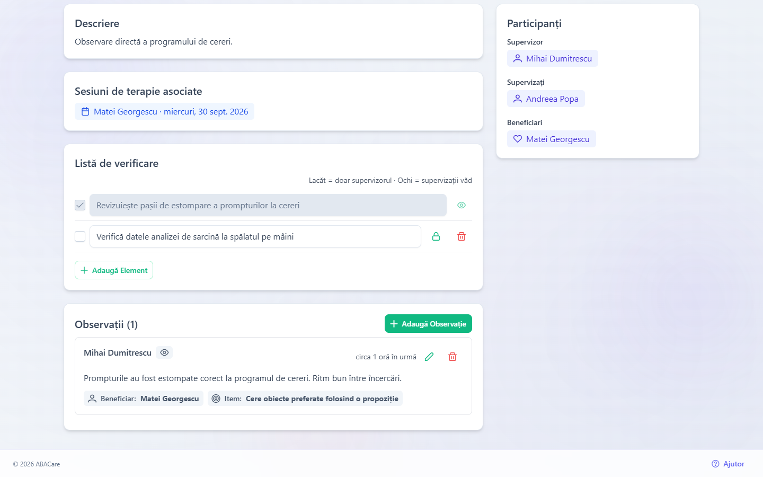The width and height of the screenshot is (763, 477).
Task: Open beneficiary Matei Georgescu's chip in Participanți
Action: pos(552,139)
